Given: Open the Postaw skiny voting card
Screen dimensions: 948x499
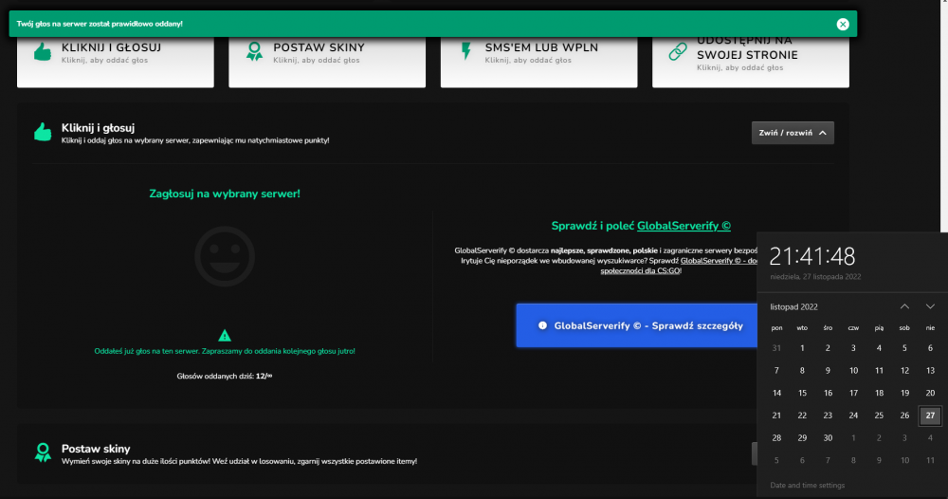Looking at the screenshot, I should point(327,62).
